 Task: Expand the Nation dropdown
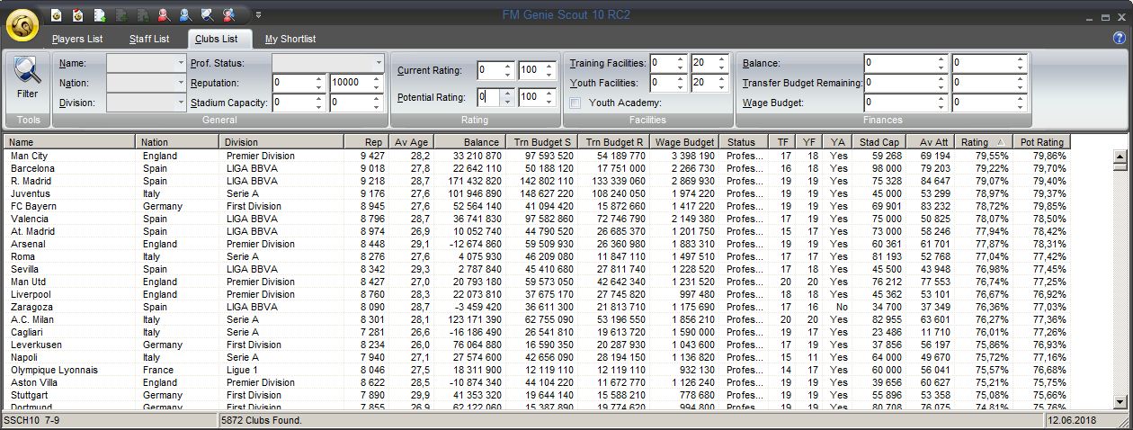pos(181,83)
